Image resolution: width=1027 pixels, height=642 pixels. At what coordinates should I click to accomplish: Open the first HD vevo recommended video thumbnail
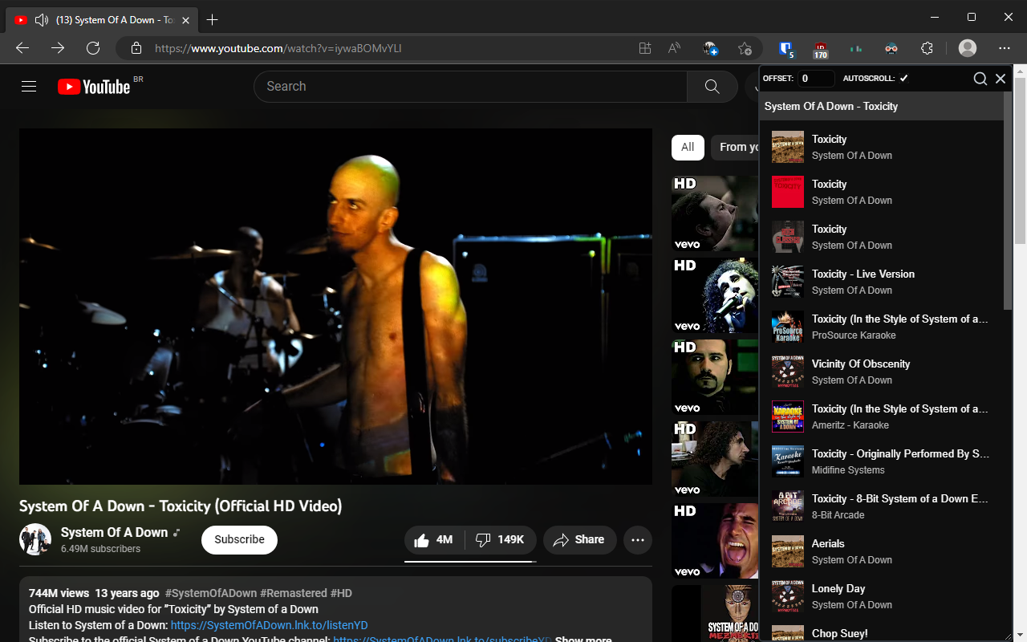[715, 213]
